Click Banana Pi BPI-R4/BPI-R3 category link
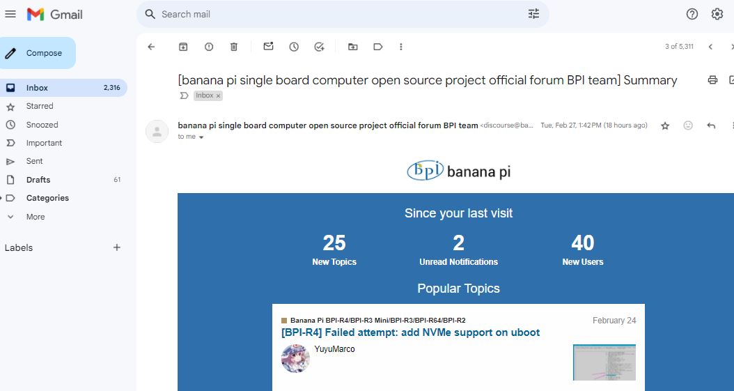Viewport: 734px width, 391px height. [377, 321]
